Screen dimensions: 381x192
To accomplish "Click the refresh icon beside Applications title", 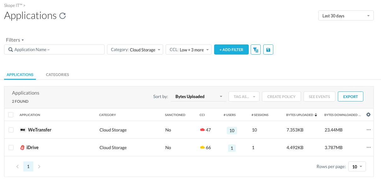I will tap(63, 16).
